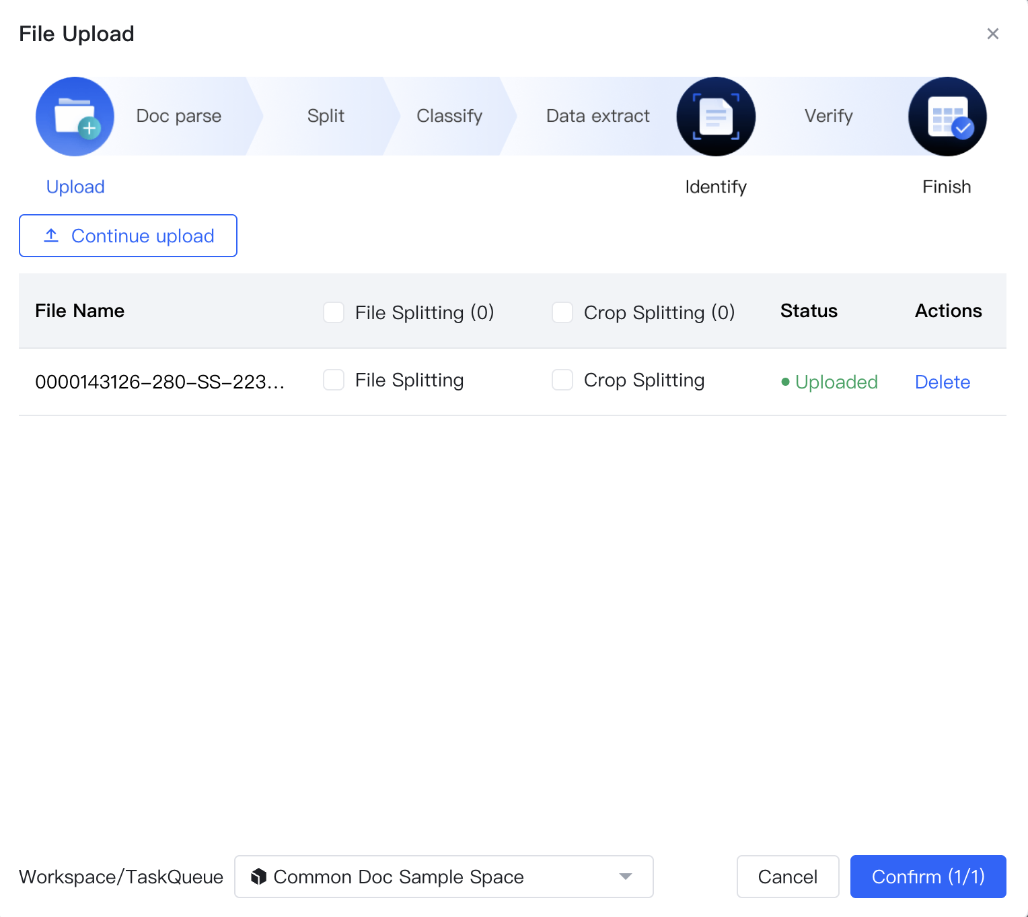Select the Doc parse step
This screenshot has height=917, width=1028.
179,116
